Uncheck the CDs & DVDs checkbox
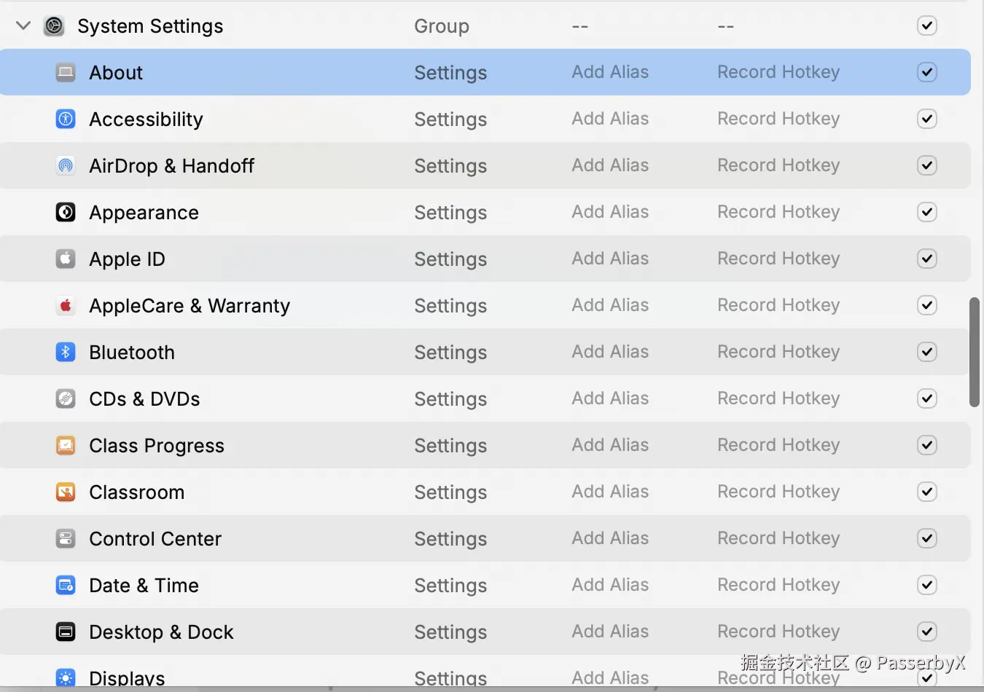The height and width of the screenshot is (692, 984). [926, 398]
